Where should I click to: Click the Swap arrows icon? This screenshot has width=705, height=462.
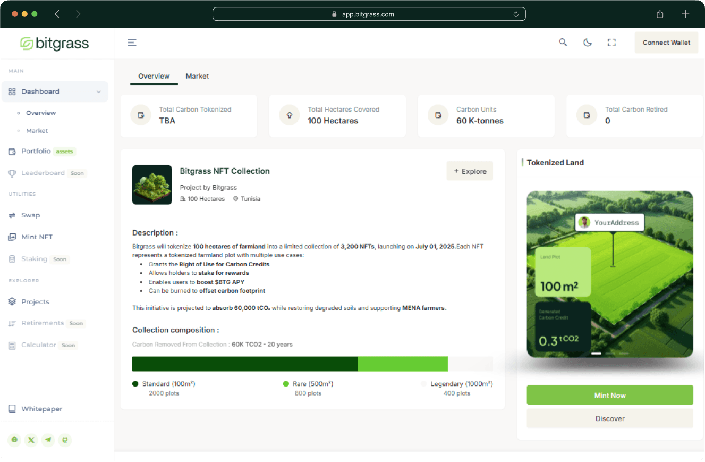(12, 215)
